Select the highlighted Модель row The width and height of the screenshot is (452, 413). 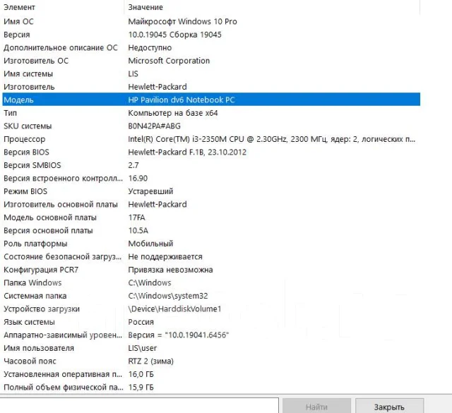[211, 100]
